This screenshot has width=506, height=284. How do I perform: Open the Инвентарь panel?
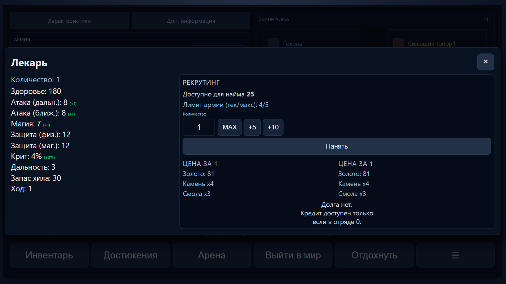click(49, 255)
